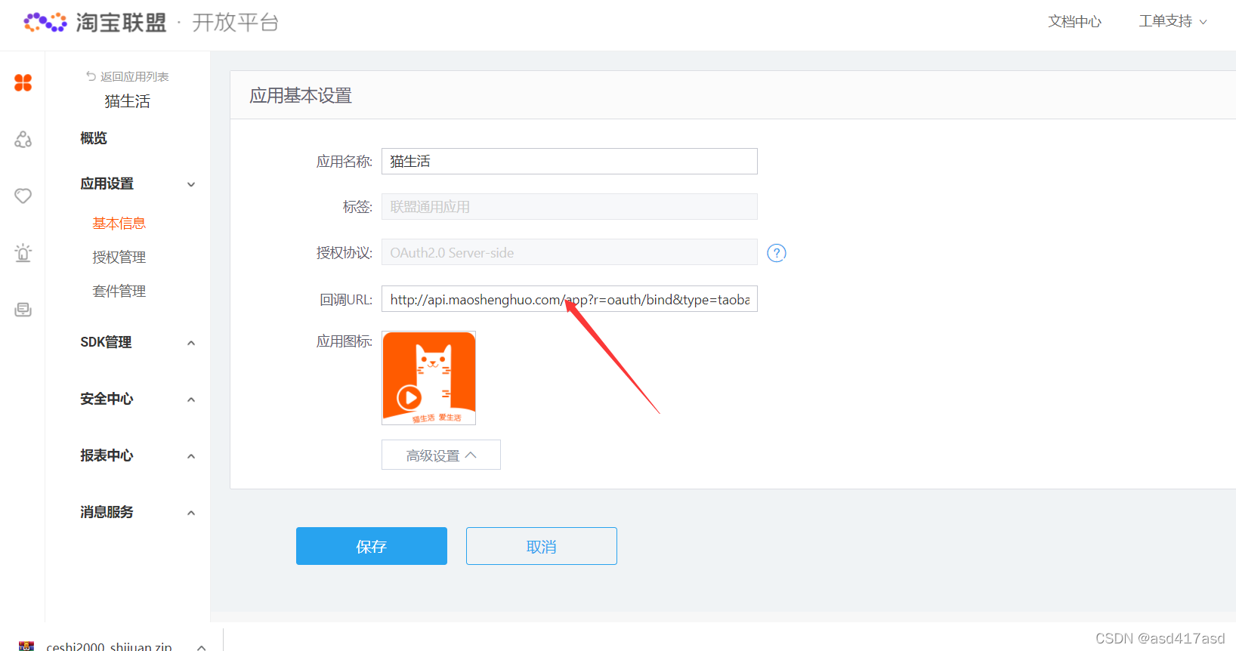This screenshot has height=651, width=1236.
Task: Open the 工单支持 dropdown menu
Action: 1173,22
